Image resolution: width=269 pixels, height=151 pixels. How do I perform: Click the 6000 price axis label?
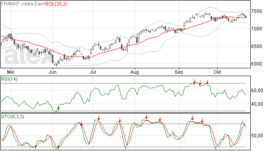pyautogui.click(x=257, y=64)
